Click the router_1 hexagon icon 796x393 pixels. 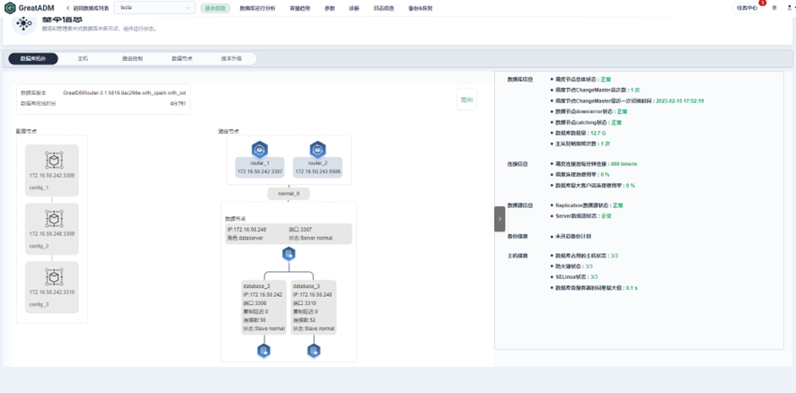click(260, 150)
